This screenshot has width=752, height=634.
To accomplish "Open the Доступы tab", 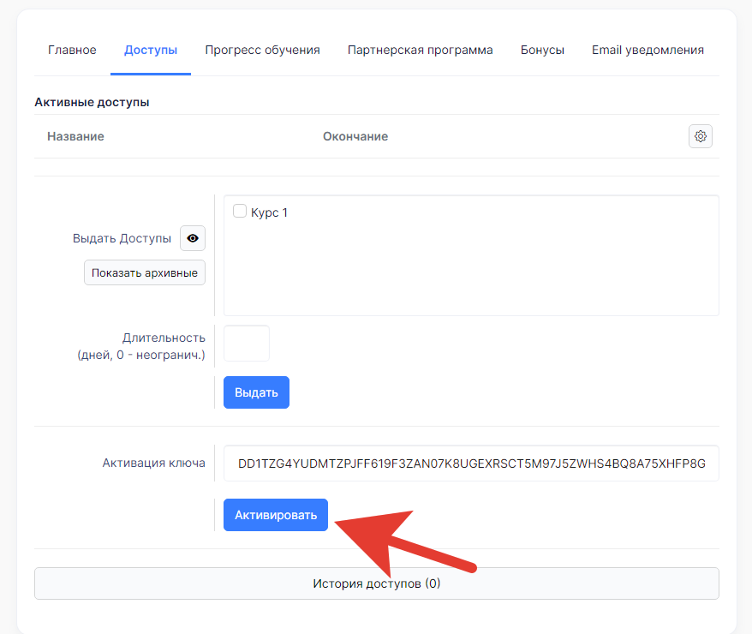I will coord(151,50).
